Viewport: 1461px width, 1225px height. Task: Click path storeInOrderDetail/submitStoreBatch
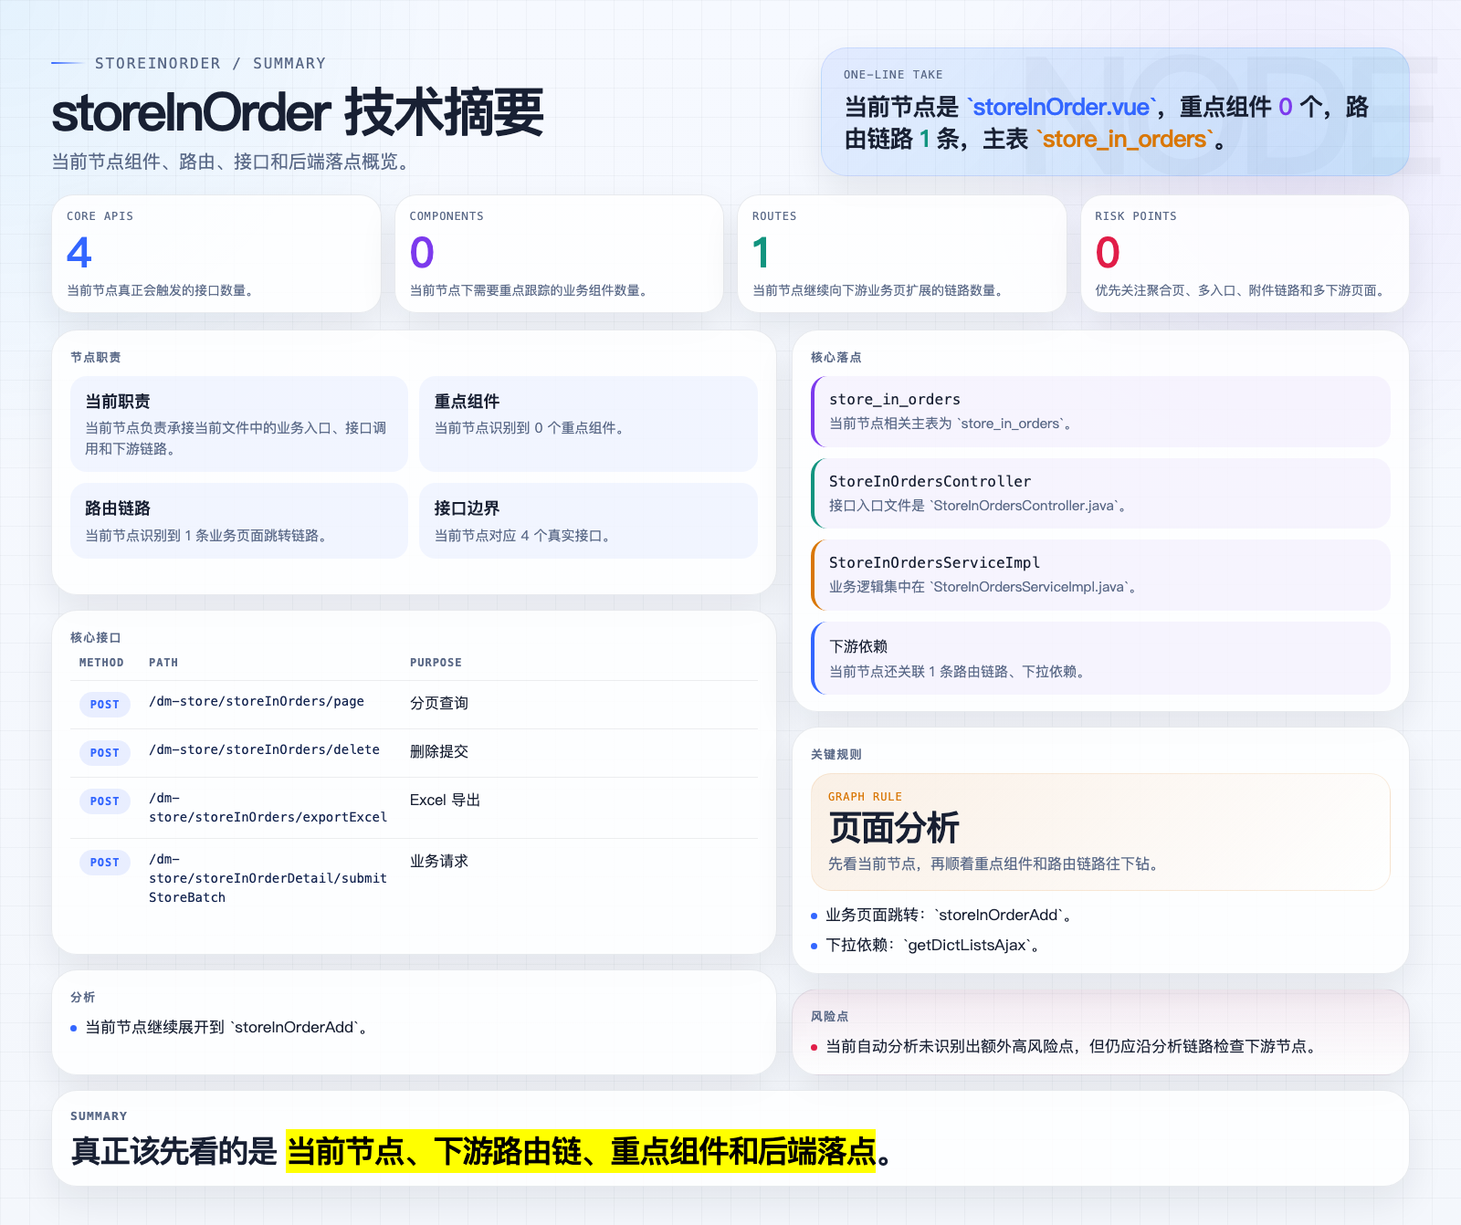click(x=268, y=878)
